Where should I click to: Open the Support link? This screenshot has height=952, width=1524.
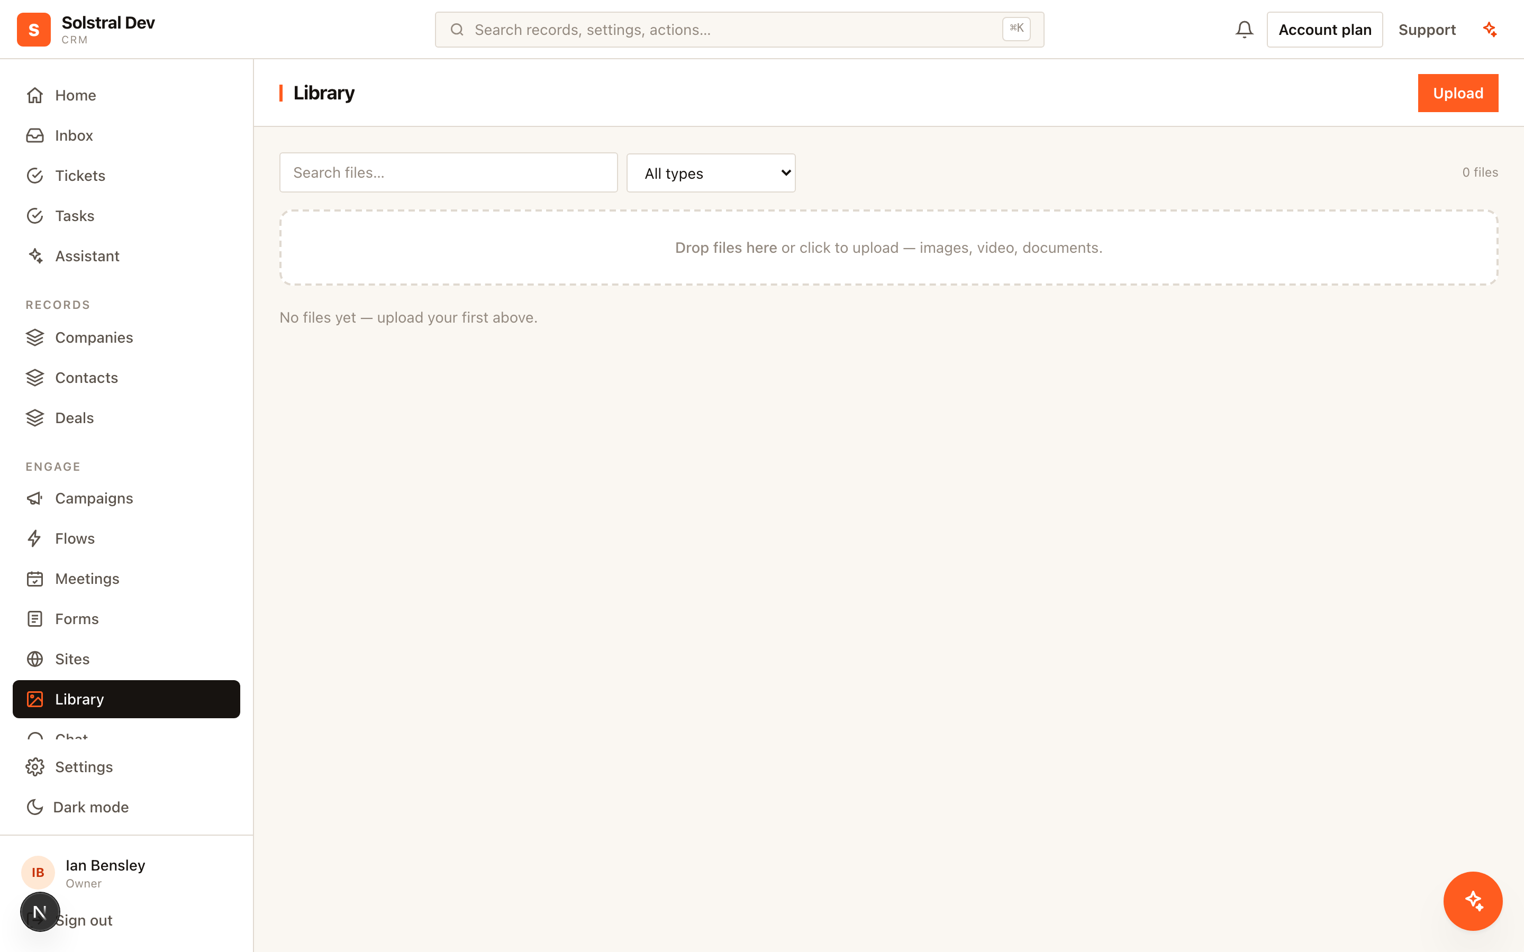1427,30
